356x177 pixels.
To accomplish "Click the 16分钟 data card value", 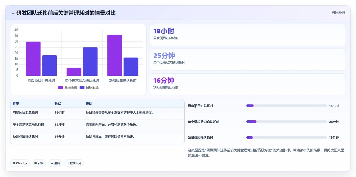I will 164,80.
